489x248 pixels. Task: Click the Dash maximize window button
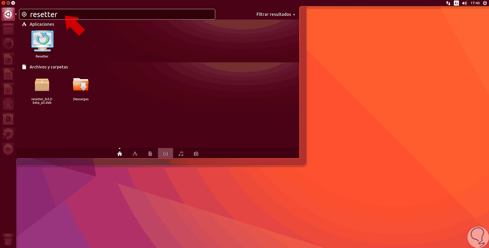13,3
